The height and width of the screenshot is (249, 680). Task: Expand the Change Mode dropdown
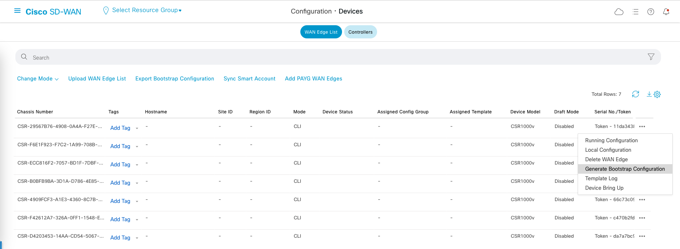38,79
